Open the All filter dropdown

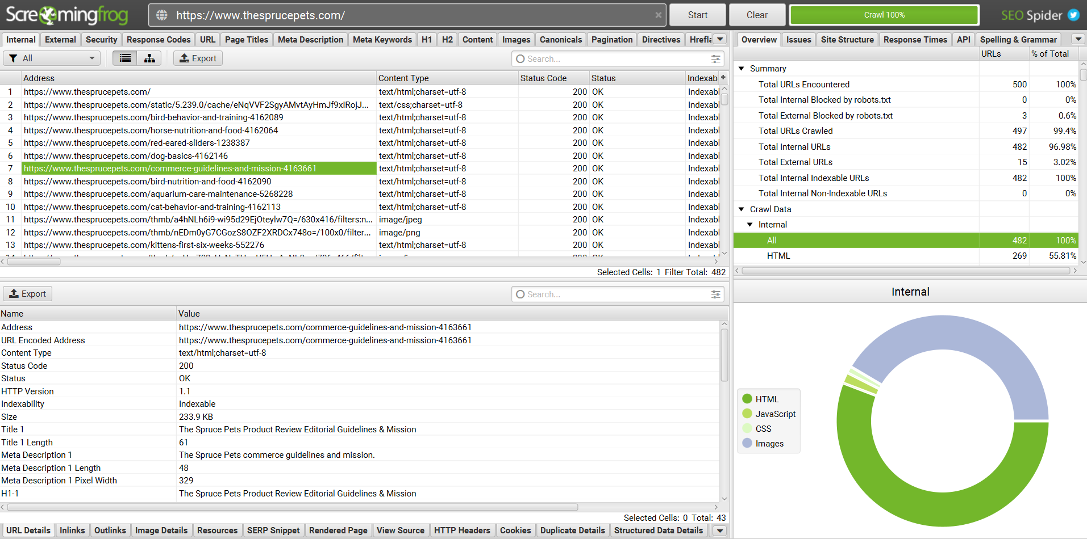(52, 58)
